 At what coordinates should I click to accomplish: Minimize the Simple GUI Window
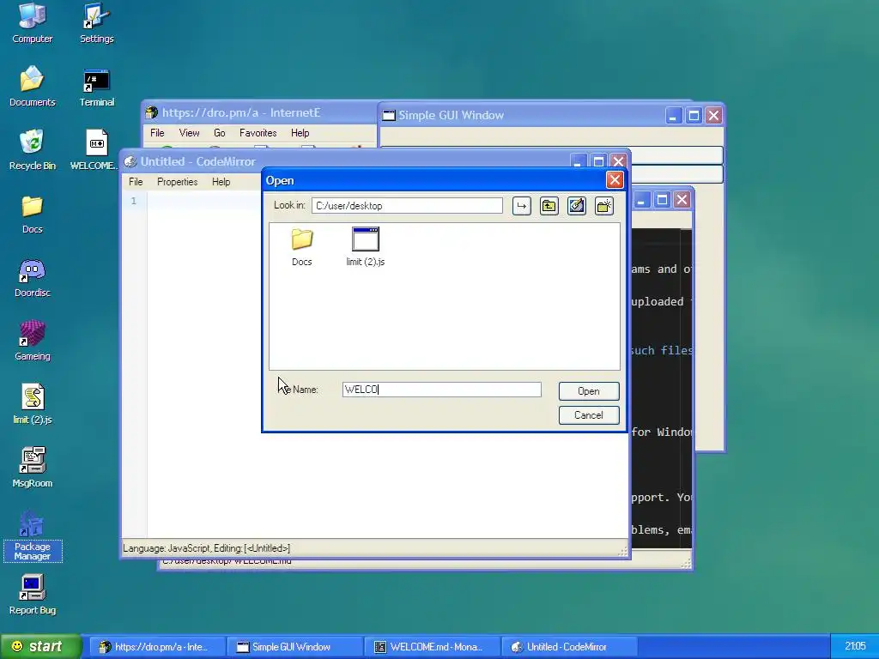(673, 116)
